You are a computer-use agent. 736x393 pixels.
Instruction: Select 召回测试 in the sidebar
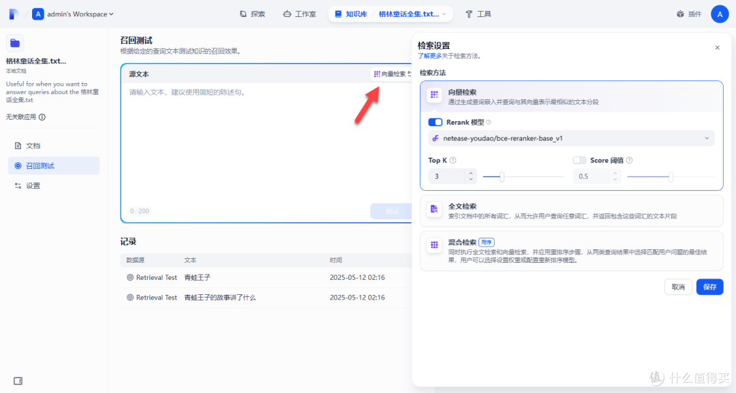pyautogui.click(x=54, y=166)
